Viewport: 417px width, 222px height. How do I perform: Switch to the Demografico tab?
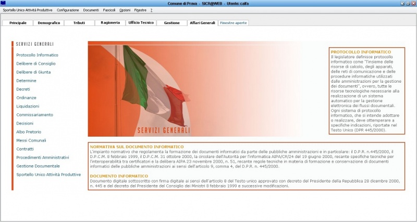(x=48, y=23)
